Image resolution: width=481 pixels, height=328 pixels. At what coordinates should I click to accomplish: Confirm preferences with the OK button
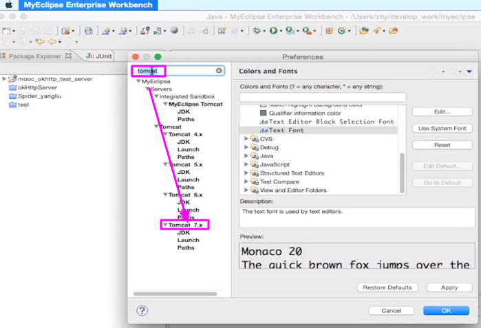(x=446, y=311)
